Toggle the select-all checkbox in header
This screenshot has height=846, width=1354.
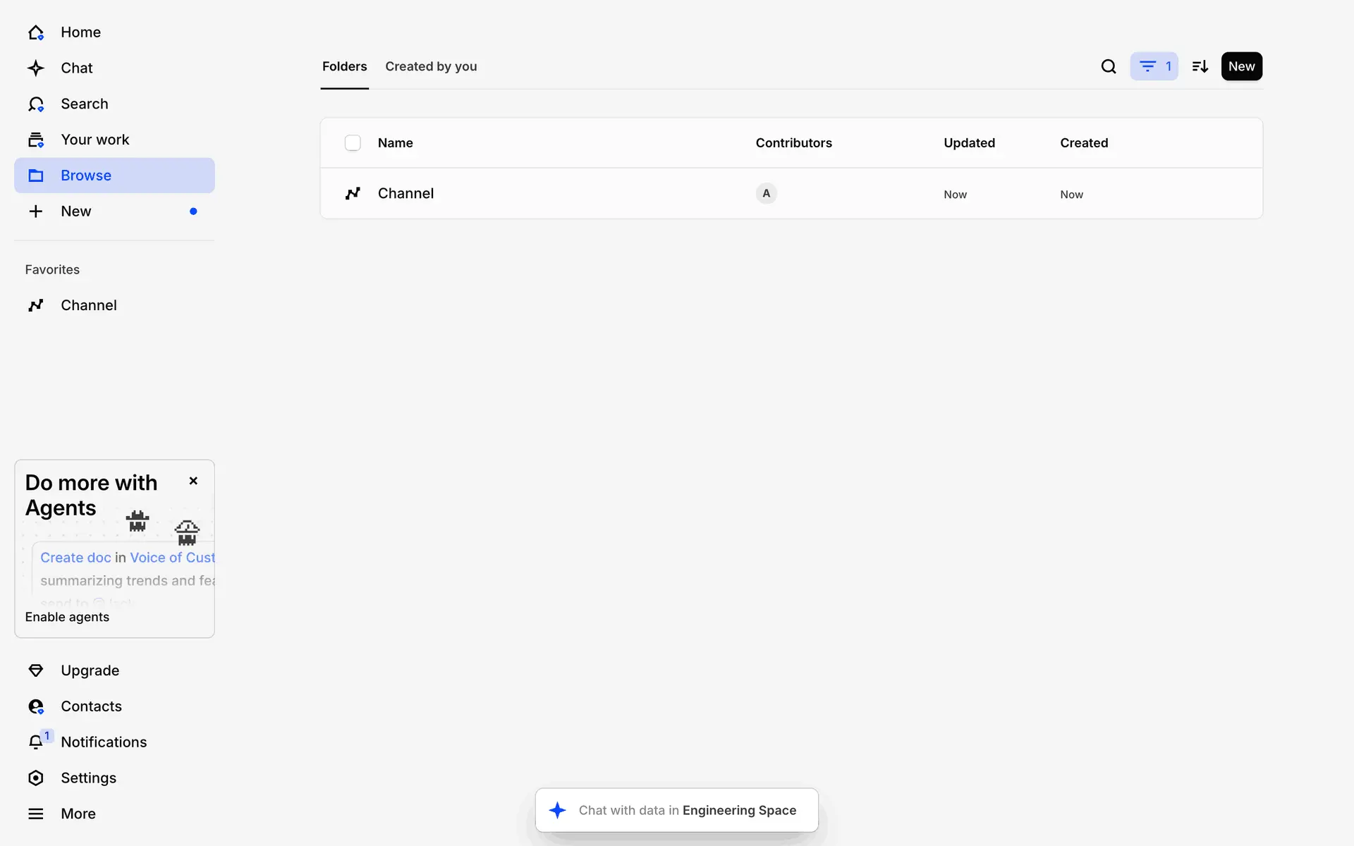[353, 143]
